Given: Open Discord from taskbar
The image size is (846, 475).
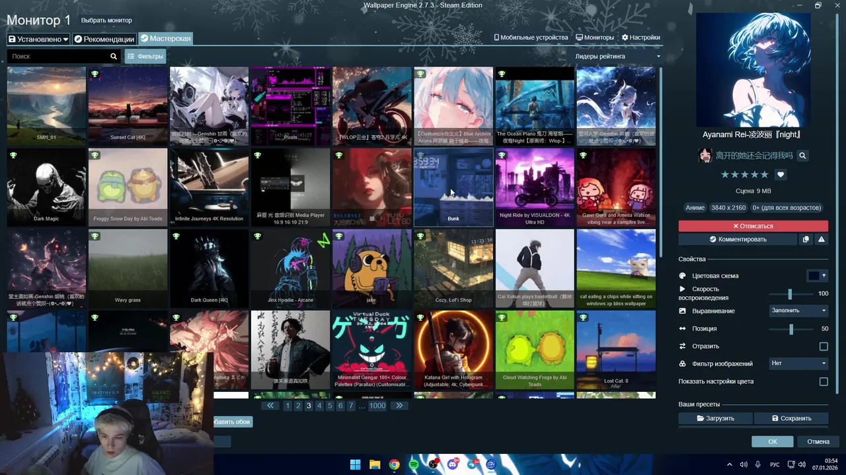Looking at the screenshot, I should pos(453,464).
